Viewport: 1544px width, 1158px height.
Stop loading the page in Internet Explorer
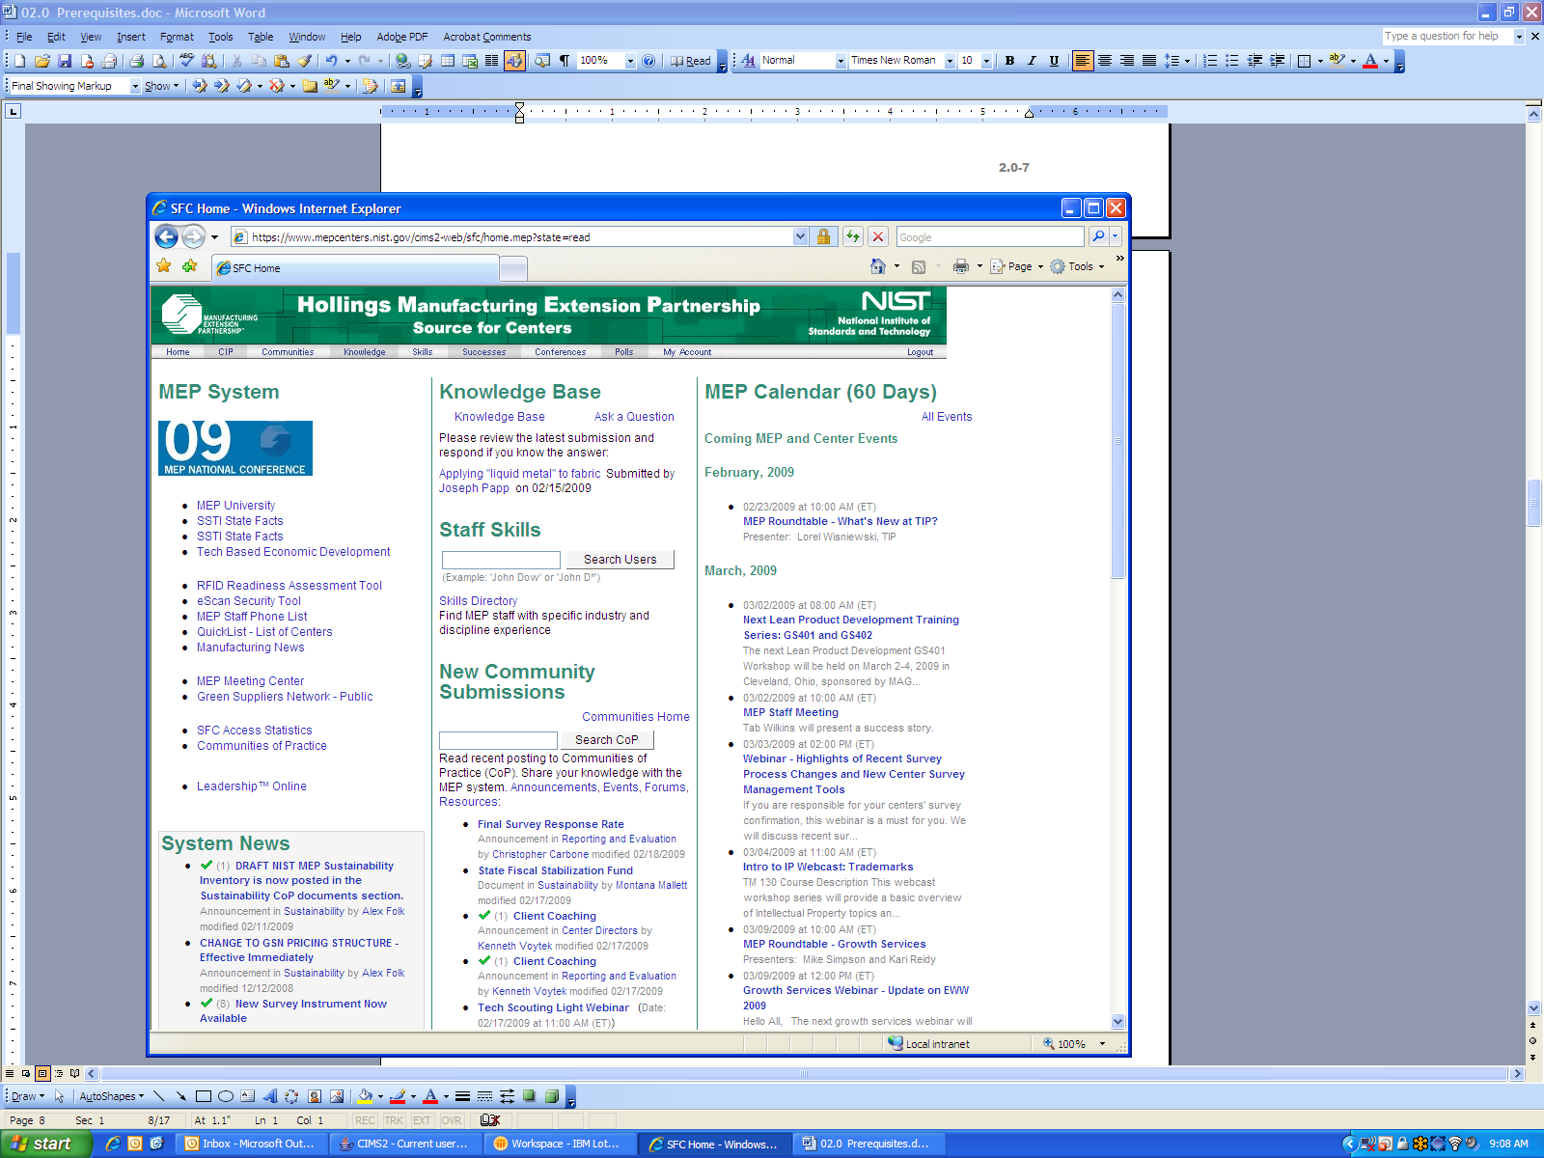[878, 236]
